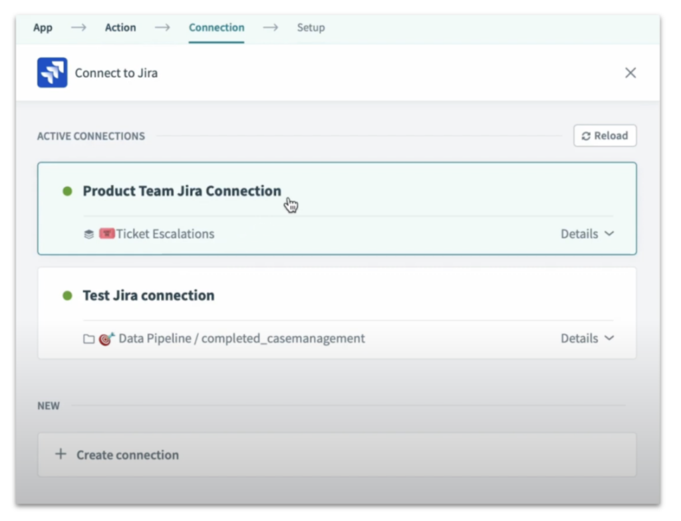Click Create connection
681x521 pixels.
(x=128, y=455)
